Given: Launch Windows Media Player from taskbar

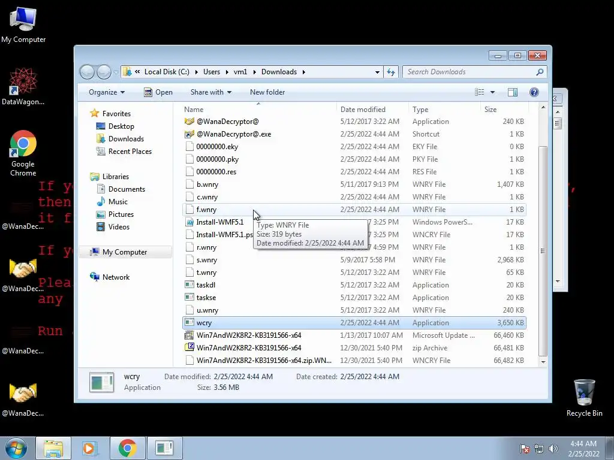Looking at the screenshot, I should tap(90, 448).
